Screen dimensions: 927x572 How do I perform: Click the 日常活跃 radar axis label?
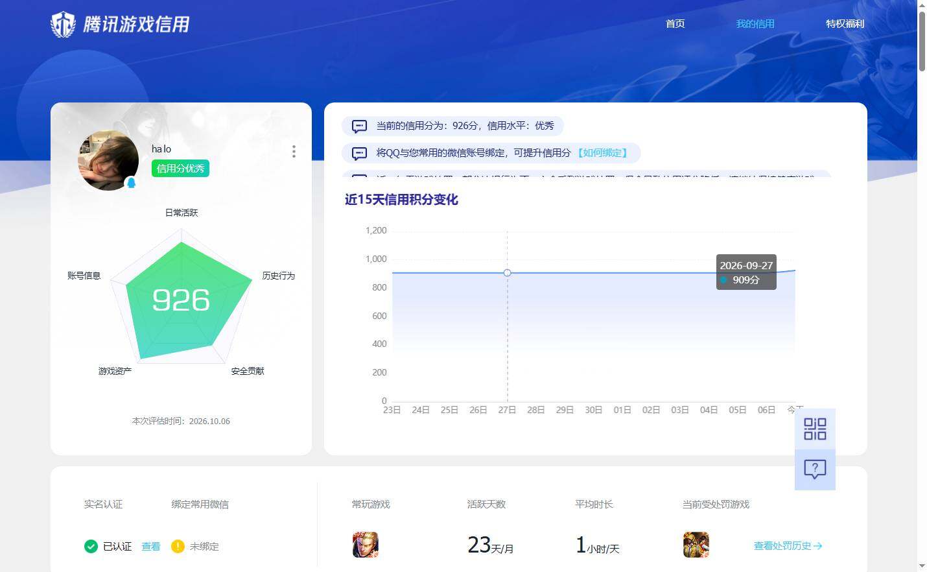(182, 213)
